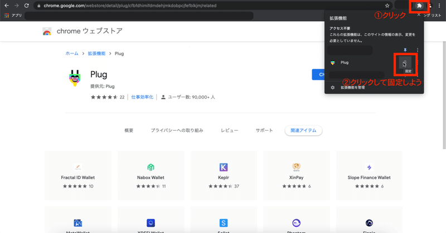This screenshot has height=233, width=446.
Task: Click the Phantom ghost icon
Action: (x=297, y=223)
